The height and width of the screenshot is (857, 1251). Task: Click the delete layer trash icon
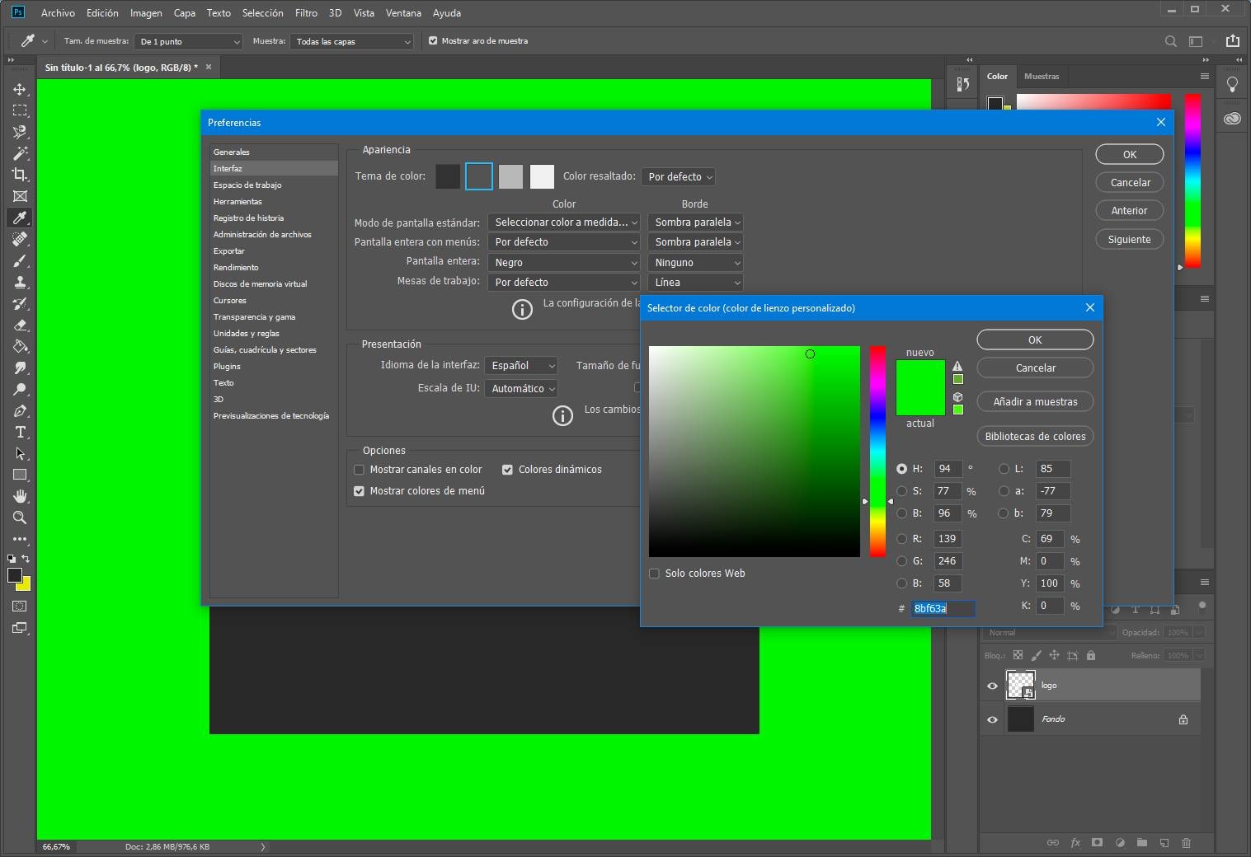click(1186, 843)
